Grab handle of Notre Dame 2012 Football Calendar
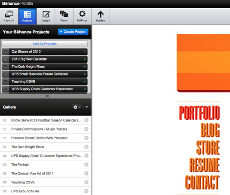The image size is (230, 195). [x=5, y=120]
